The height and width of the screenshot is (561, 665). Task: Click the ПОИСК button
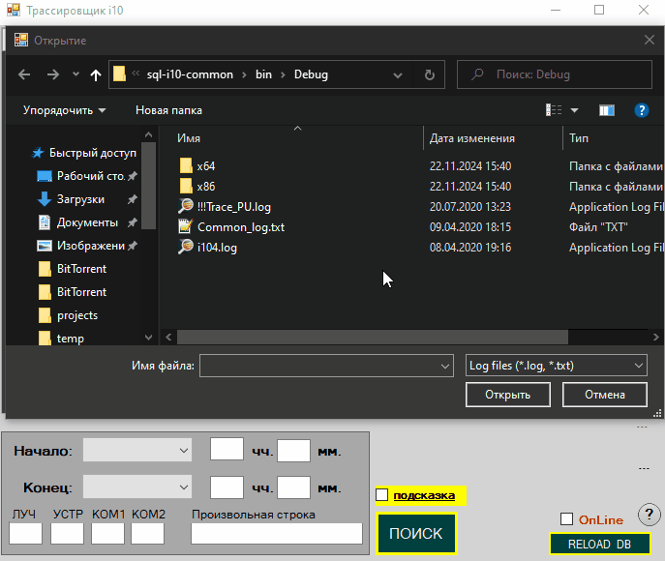(x=416, y=534)
